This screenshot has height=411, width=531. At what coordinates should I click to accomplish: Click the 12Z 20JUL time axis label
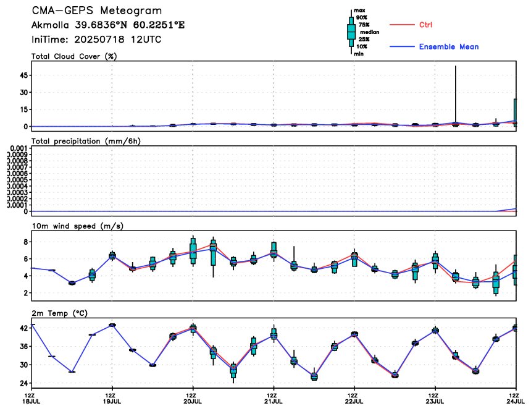pyautogui.click(x=193, y=399)
